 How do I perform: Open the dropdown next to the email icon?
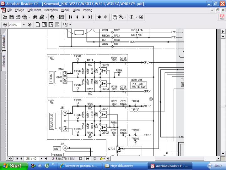pyautogui.click(x=29, y=17)
